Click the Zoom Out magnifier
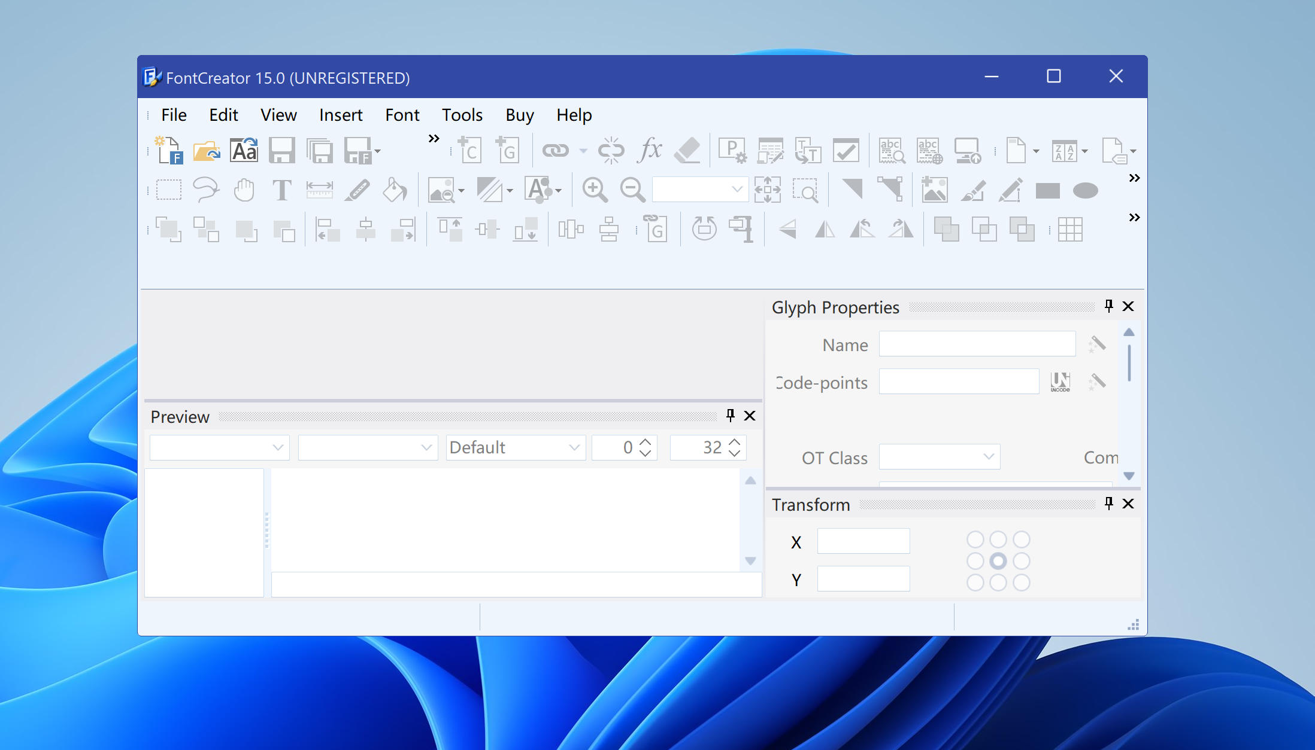This screenshot has height=750, width=1315. coord(632,190)
